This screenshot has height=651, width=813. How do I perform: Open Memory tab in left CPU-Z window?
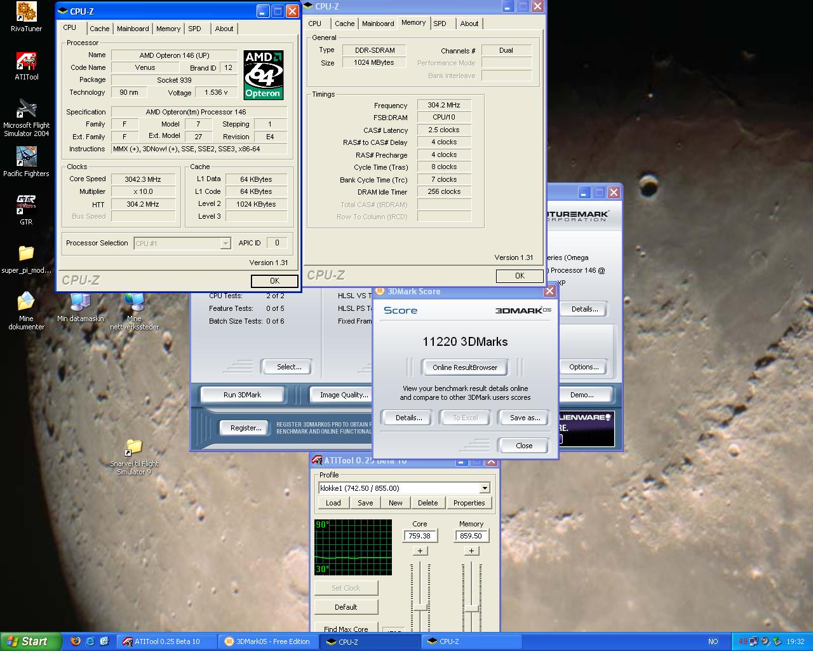(168, 29)
